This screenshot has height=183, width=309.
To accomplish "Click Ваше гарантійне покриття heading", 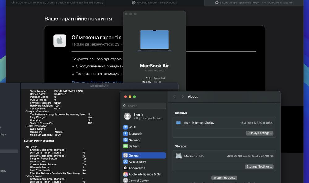I will click(x=78, y=19).
